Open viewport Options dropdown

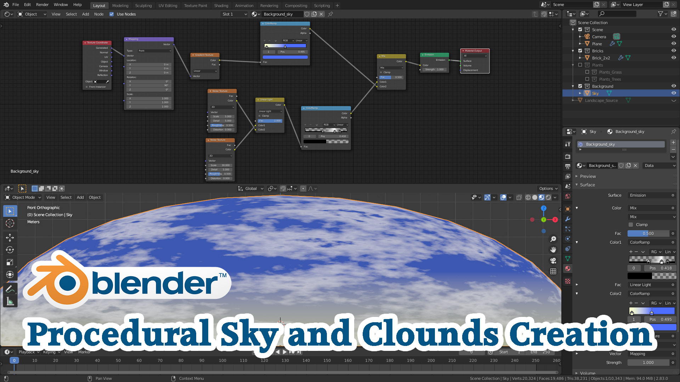(x=549, y=189)
